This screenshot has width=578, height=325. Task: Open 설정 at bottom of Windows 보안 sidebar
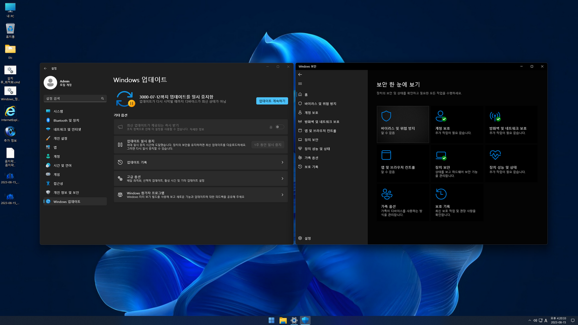click(x=331, y=239)
